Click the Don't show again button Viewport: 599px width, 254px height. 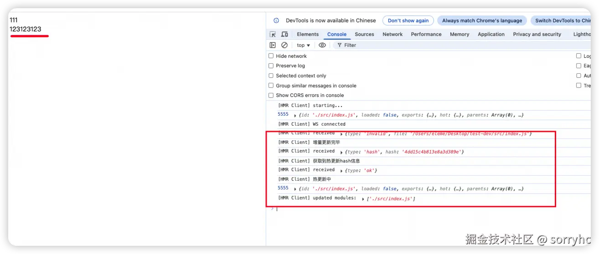pyautogui.click(x=408, y=20)
